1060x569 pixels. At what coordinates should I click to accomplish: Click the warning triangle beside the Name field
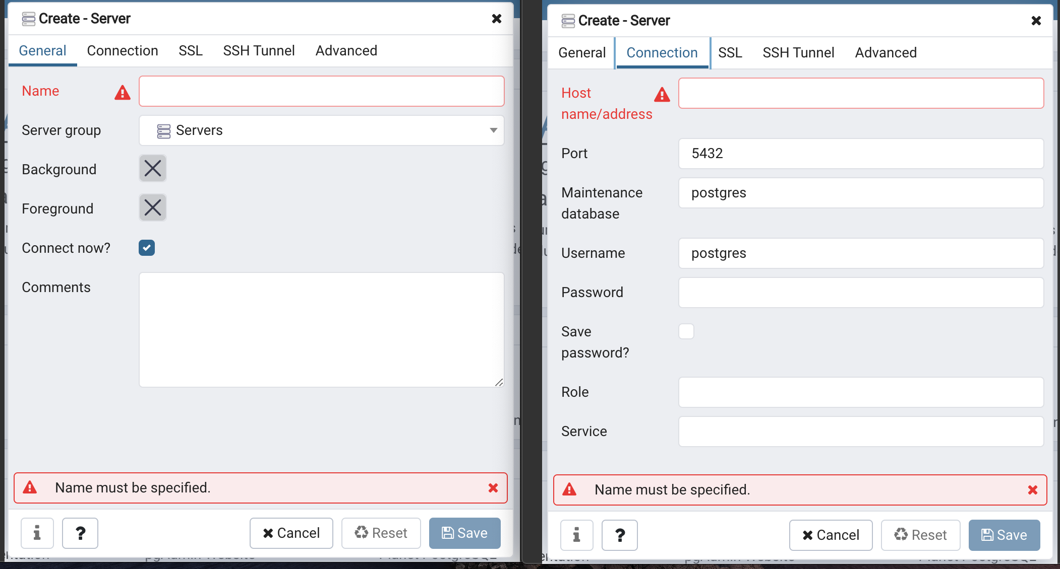122,92
